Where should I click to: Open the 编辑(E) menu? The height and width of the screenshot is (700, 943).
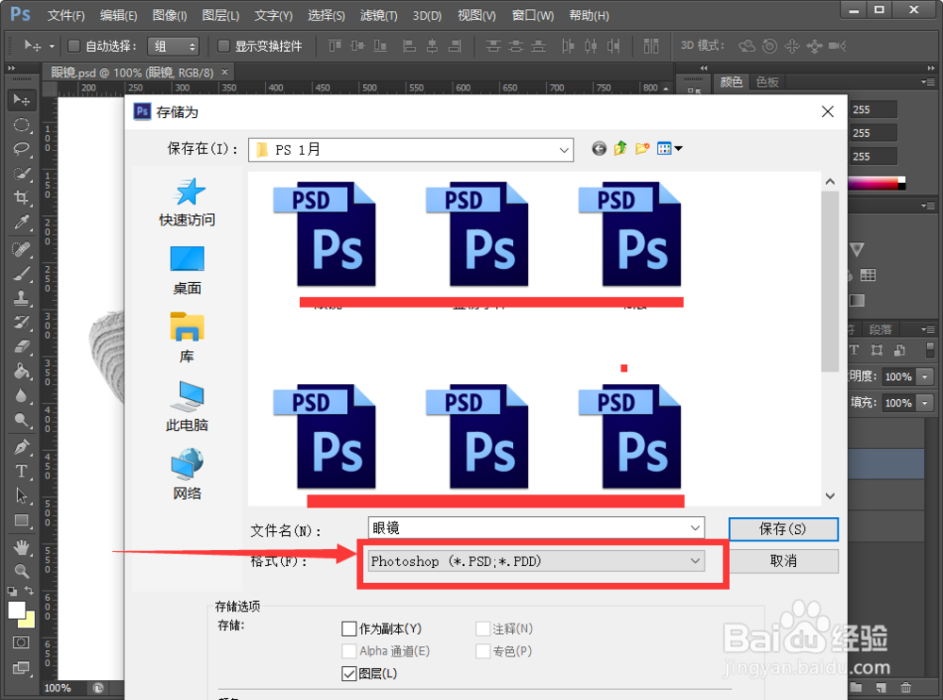click(119, 16)
